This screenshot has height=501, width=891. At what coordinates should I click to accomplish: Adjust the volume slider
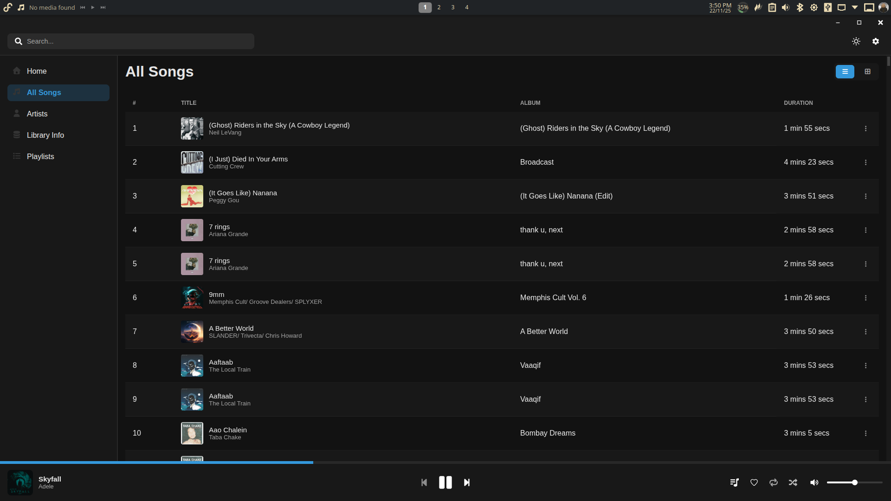[854, 482]
